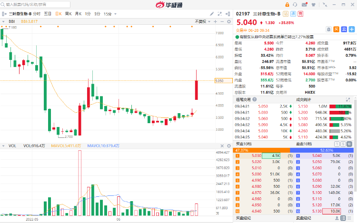The height and width of the screenshot is (223, 357).
Task: Select the 月K chart tab
Action: click(x=79, y=14)
